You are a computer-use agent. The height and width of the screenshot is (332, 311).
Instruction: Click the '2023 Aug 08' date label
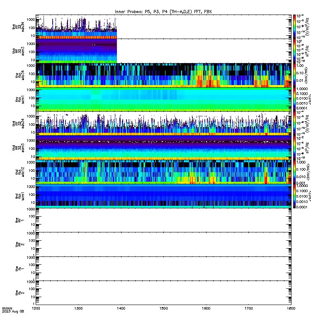tap(13, 312)
